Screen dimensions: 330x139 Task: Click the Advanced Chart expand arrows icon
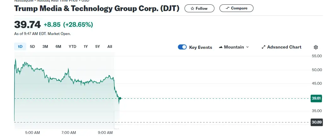(264, 47)
